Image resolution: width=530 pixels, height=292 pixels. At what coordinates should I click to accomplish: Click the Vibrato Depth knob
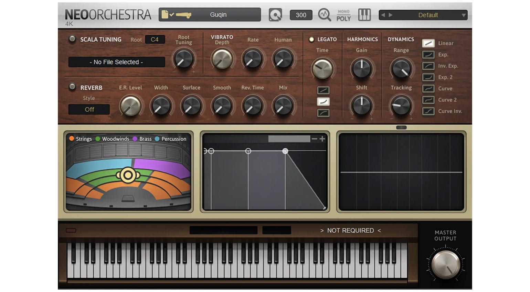tap(222, 59)
